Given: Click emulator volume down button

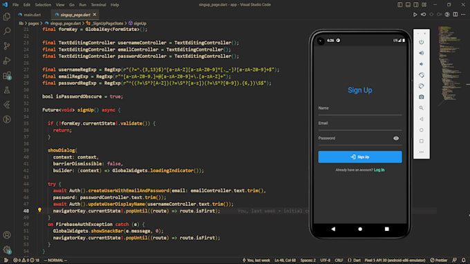Looking at the screenshot, I should coord(421,64).
